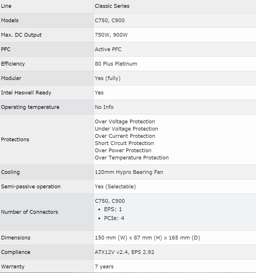This screenshot has height=273, width=256.
Task: Click the "Classic Series" value cell
Action: pos(112,6)
